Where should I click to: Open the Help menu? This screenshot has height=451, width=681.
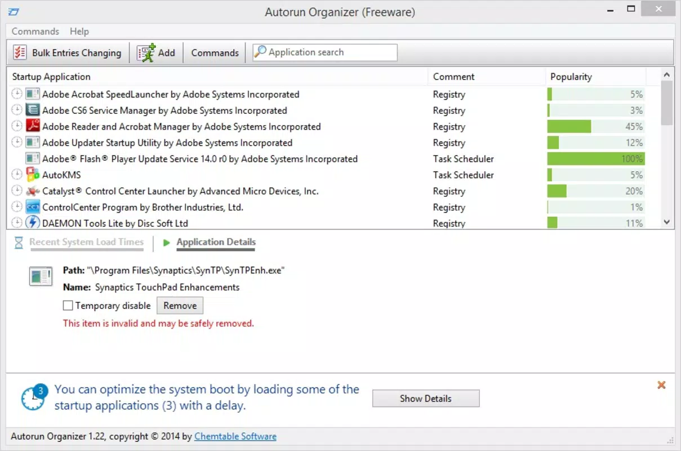pos(79,32)
